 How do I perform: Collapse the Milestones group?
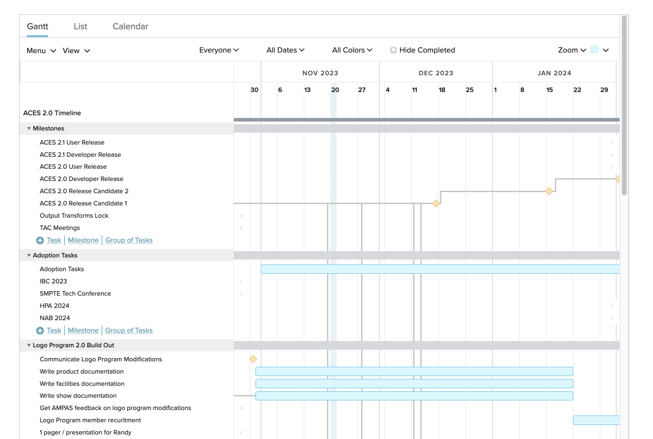pos(28,128)
